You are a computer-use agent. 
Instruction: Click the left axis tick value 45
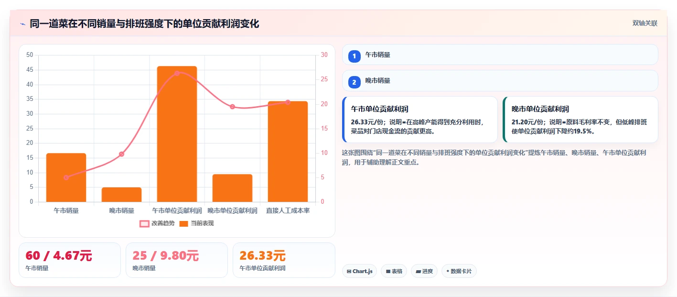point(30,70)
